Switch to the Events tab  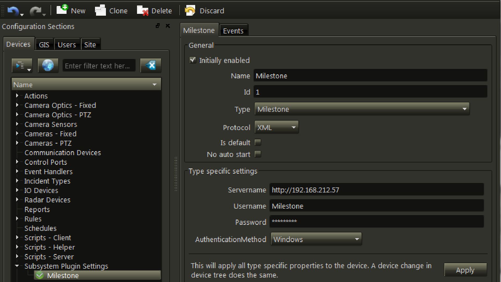233,31
